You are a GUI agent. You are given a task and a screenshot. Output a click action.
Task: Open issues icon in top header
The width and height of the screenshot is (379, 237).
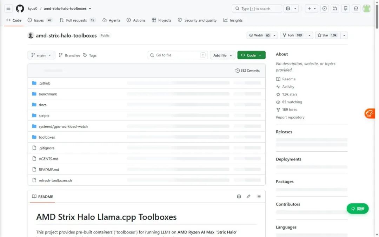[324, 8]
